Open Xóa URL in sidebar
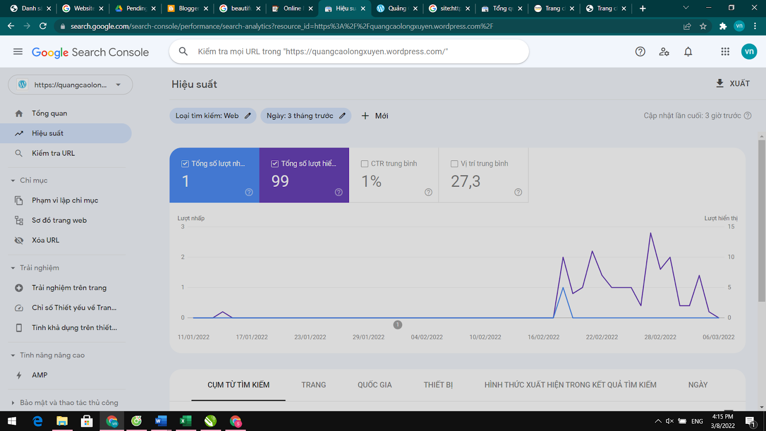 tap(66, 240)
